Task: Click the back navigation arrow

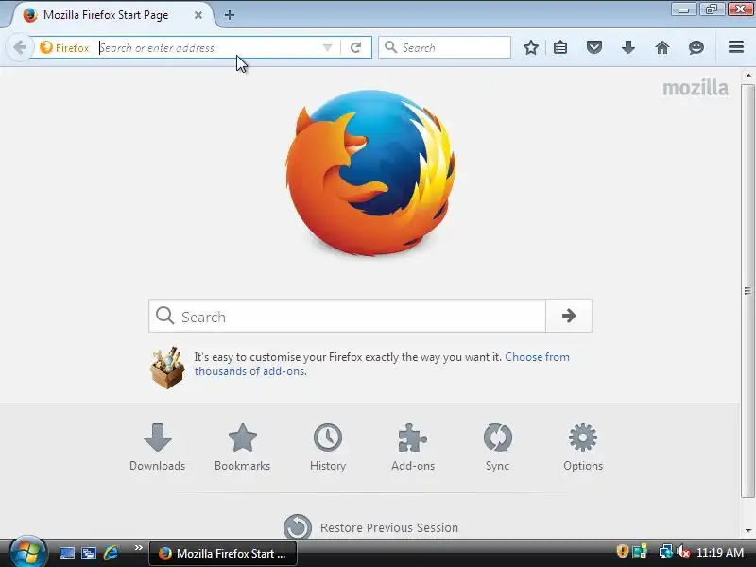Action: (20, 48)
